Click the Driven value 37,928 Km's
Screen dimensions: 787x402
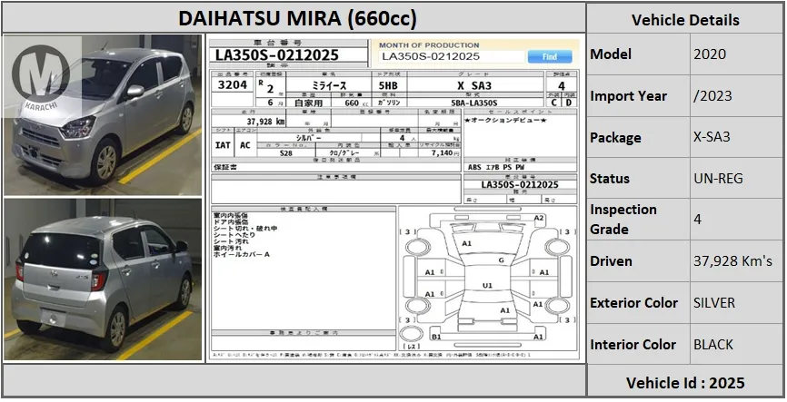click(x=732, y=260)
